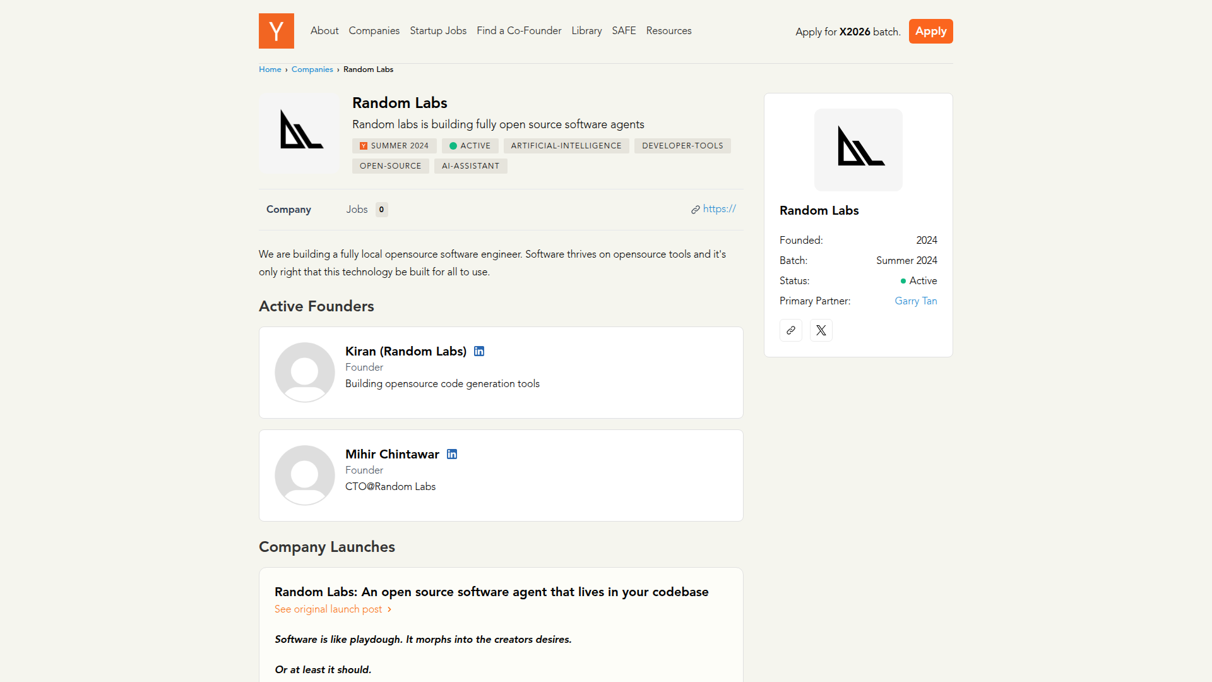Click Kiran's profile avatar placeholder
This screenshot has width=1212, height=682.
coord(304,372)
